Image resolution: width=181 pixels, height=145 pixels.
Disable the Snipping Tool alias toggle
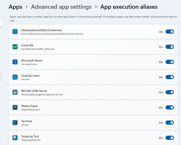(170, 138)
